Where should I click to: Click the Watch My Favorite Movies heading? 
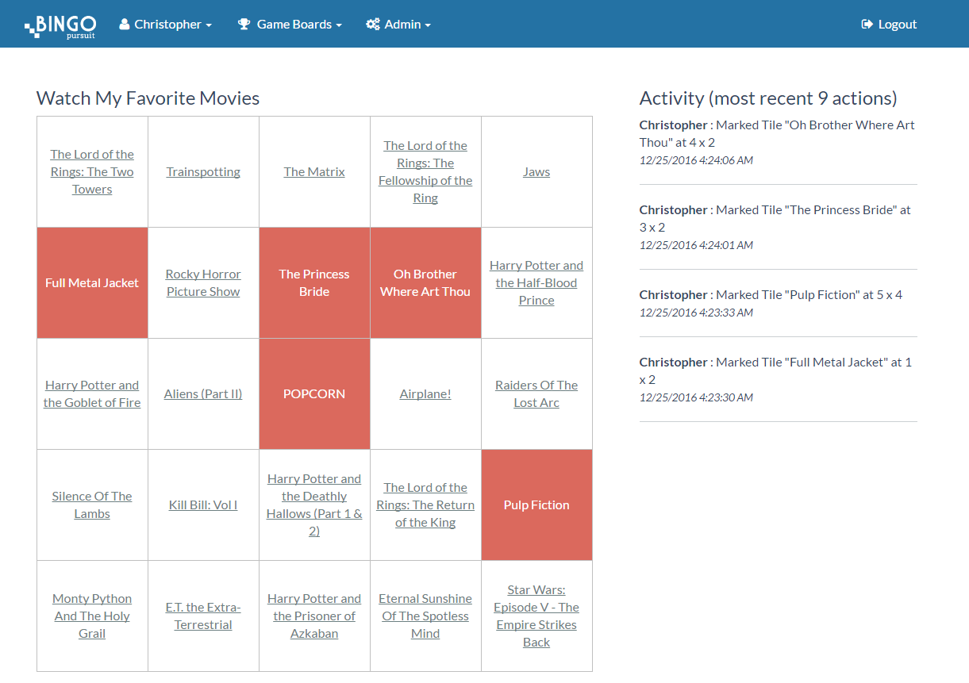tap(148, 98)
